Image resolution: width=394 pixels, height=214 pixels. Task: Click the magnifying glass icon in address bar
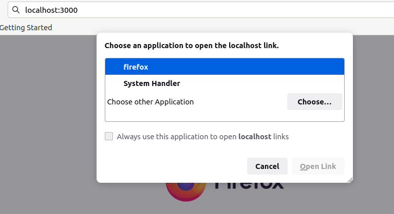(16, 10)
